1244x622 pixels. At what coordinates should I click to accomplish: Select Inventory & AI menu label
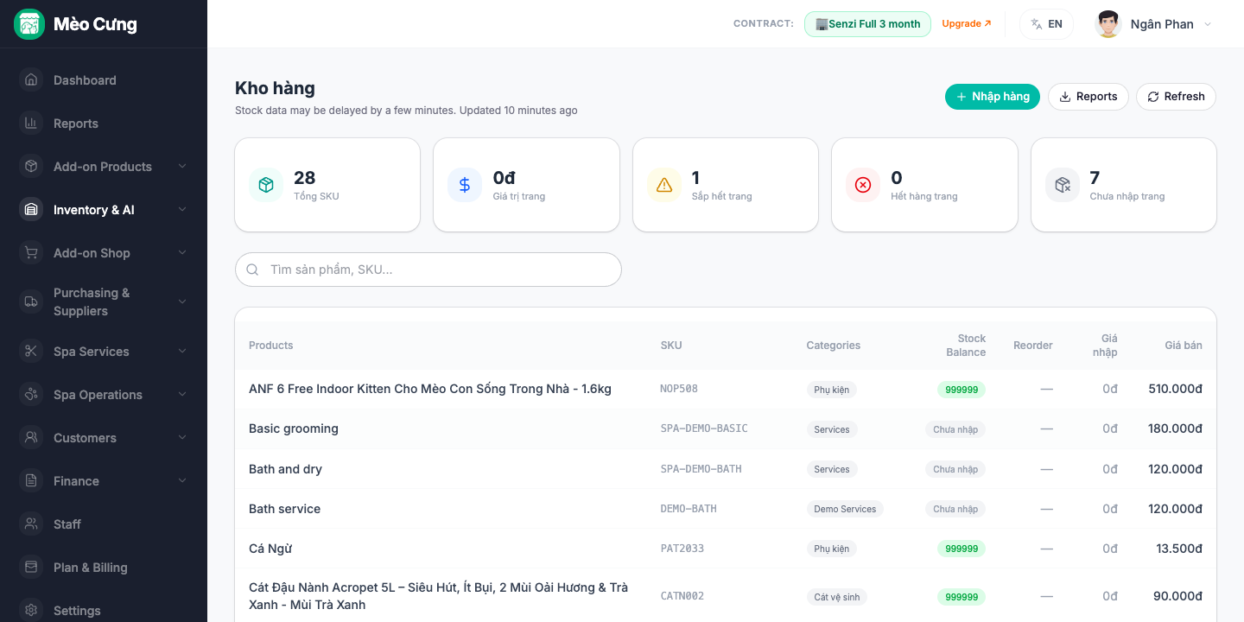(x=93, y=210)
